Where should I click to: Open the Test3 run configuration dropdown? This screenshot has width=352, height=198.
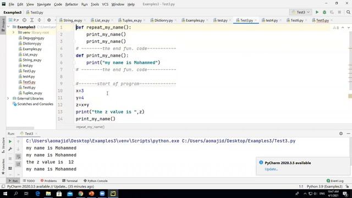pyautogui.click(x=300, y=12)
